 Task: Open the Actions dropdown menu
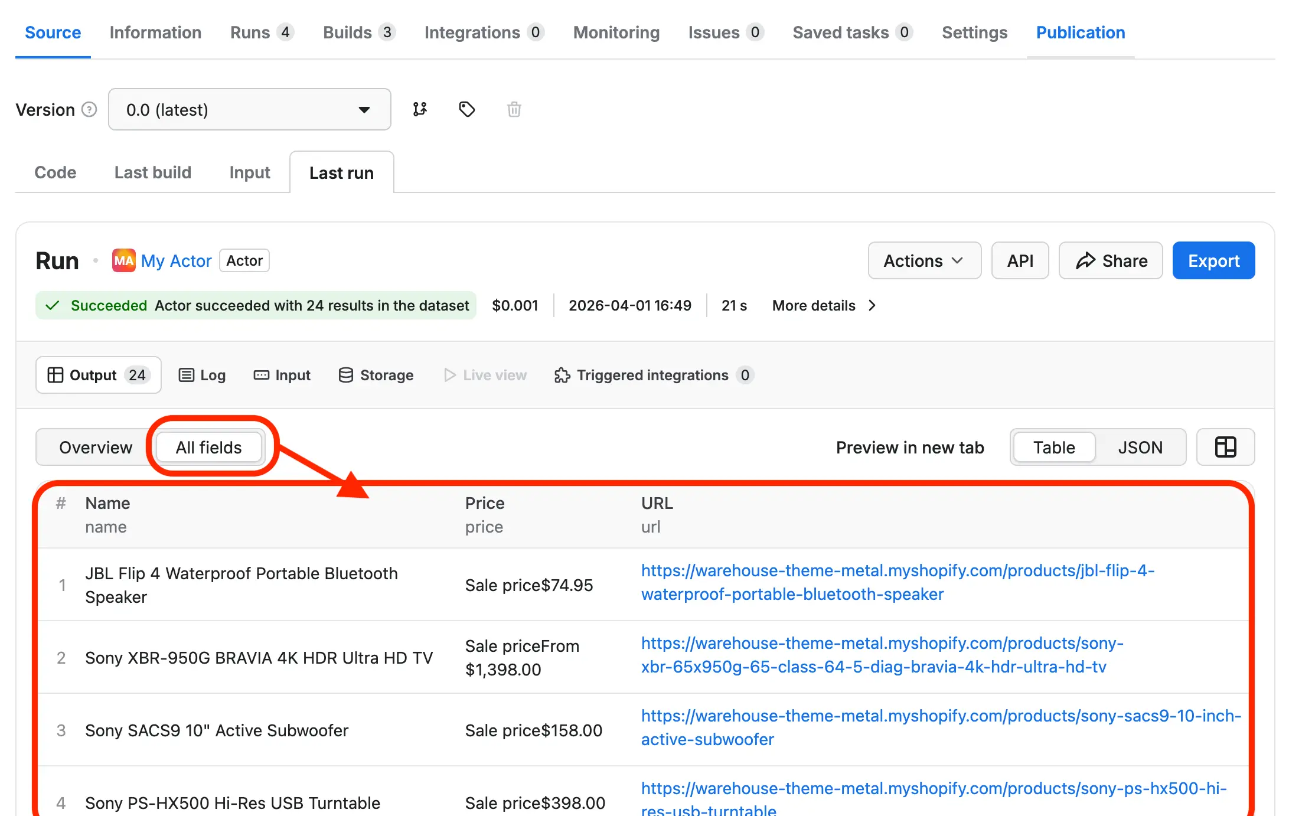click(x=924, y=260)
